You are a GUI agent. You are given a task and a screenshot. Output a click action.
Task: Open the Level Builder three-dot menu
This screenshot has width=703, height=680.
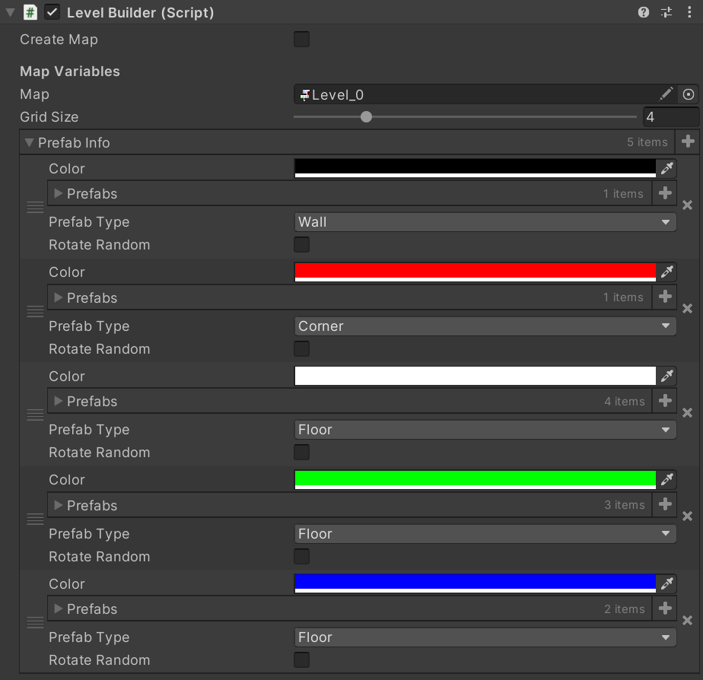point(691,12)
